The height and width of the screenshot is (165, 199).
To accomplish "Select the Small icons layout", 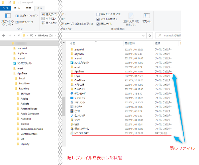I will (x=49, y=19).
